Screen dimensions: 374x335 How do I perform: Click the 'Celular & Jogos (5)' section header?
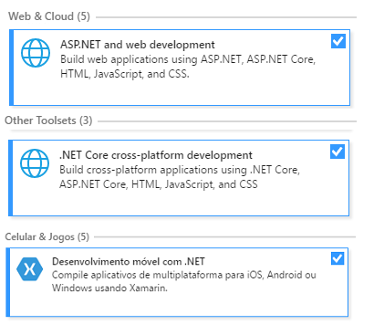click(47, 236)
